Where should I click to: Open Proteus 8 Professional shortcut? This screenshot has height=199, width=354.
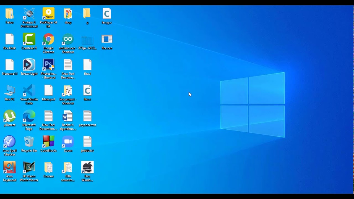[29, 14]
